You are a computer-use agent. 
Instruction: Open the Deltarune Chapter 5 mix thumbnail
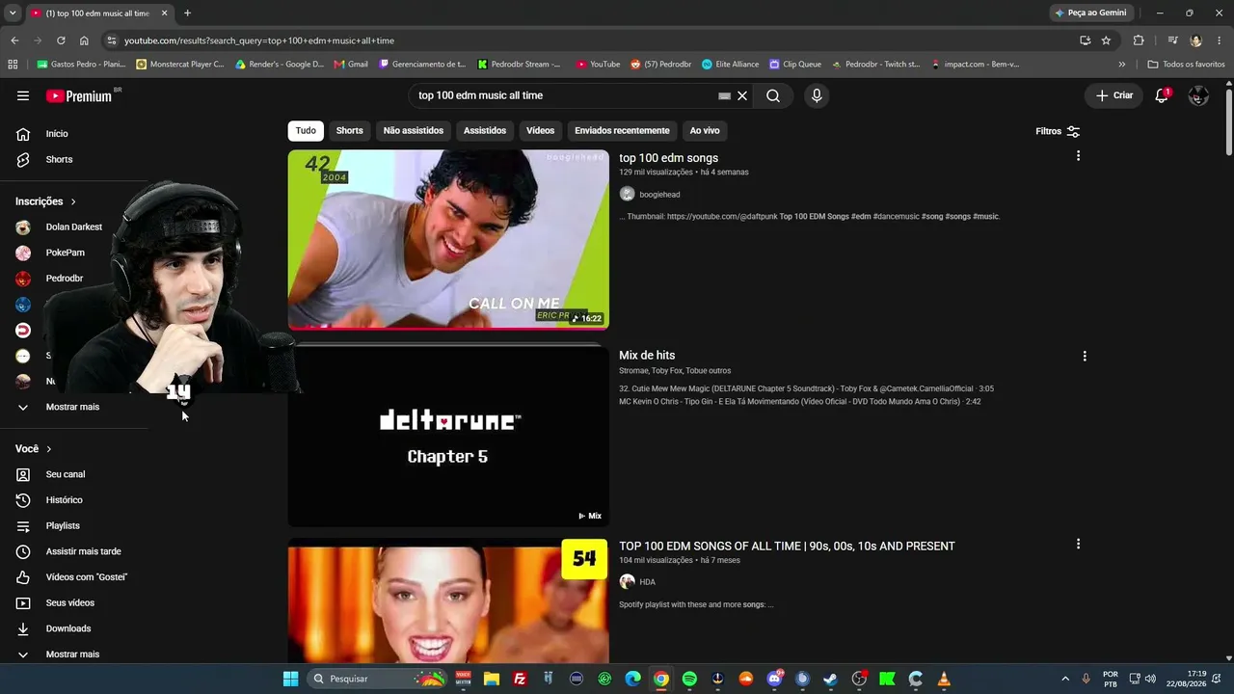(448, 437)
